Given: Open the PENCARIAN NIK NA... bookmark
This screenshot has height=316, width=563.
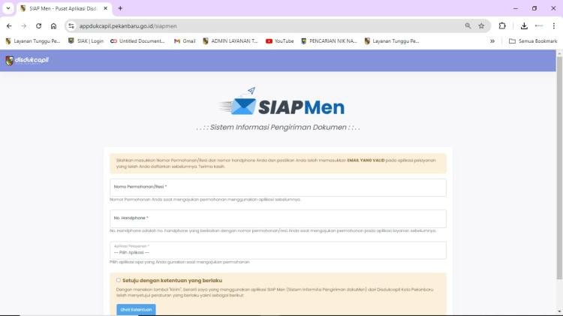Looking at the screenshot, I should 329,41.
